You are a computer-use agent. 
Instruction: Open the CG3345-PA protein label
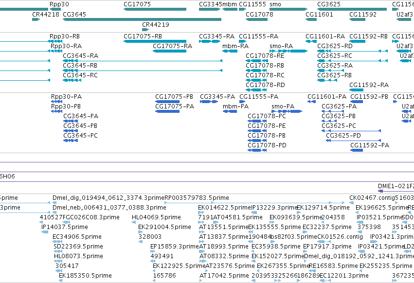pyautogui.click(x=217, y=97)
